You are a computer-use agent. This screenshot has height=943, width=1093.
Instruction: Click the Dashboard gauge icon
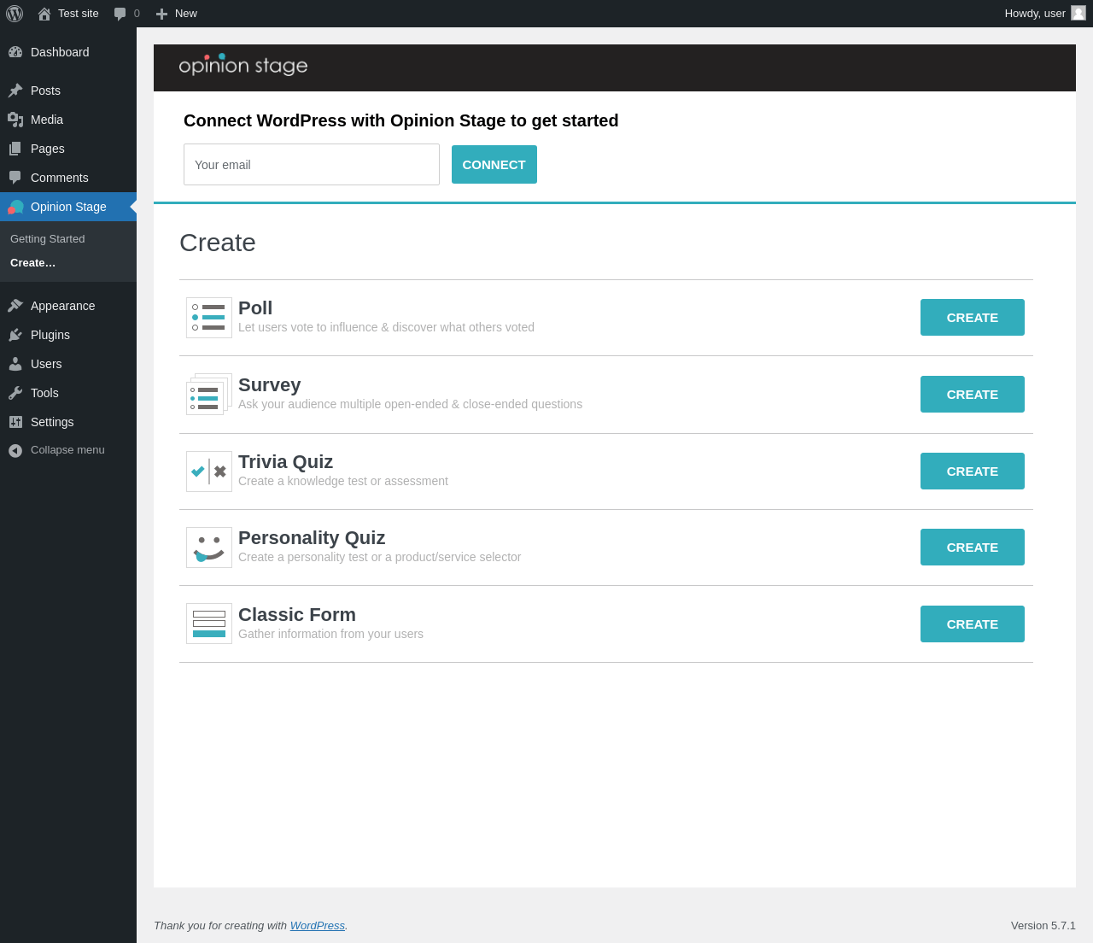click(15, 52)
